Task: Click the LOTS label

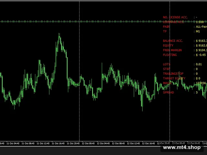Action: [x=167, y=64]
